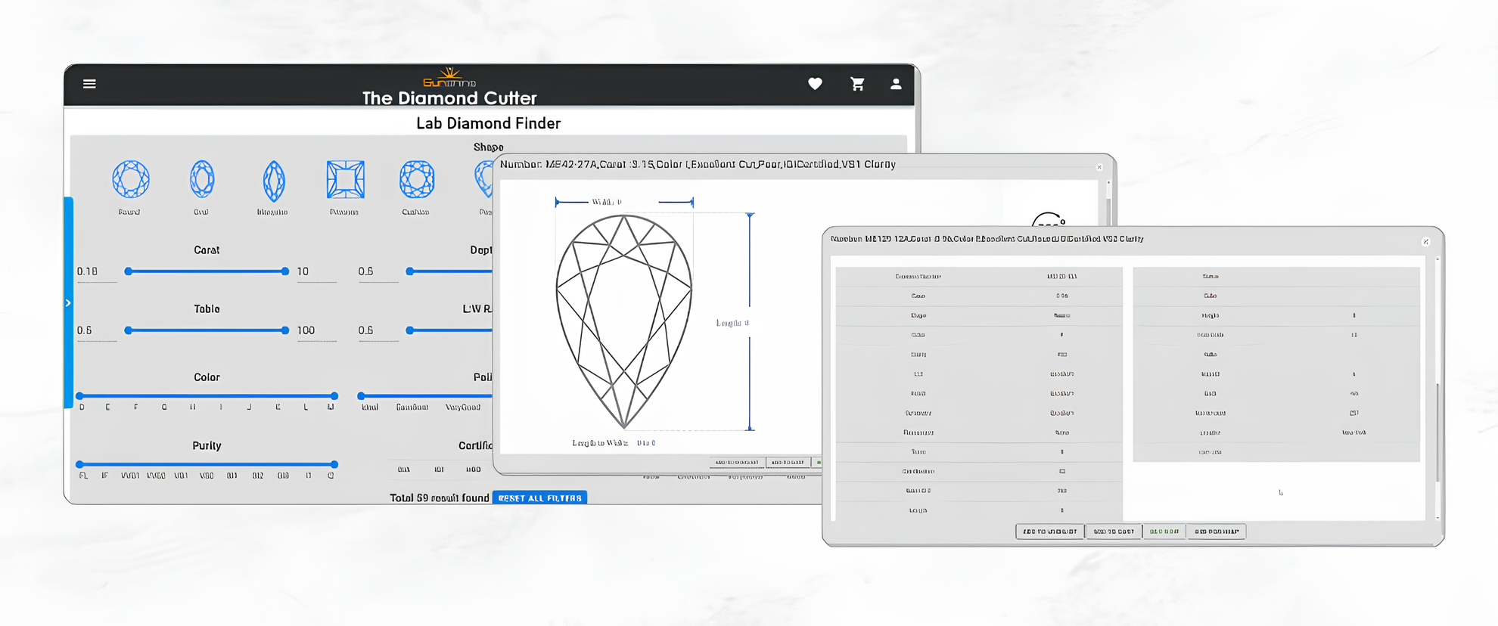Open the hamburger menu

point(89,84)
